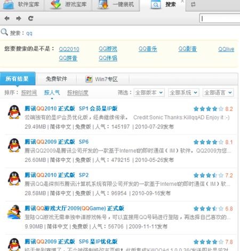Click penguin icon of QQ2009 SP6 显IP优化版
This screenshot has width=240, height=251.
(14, 245)
